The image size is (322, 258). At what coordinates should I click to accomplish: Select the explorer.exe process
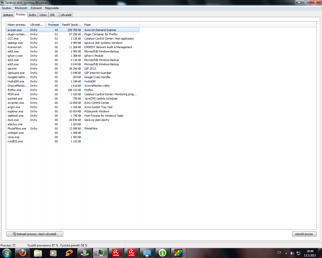tap(73, 111)
